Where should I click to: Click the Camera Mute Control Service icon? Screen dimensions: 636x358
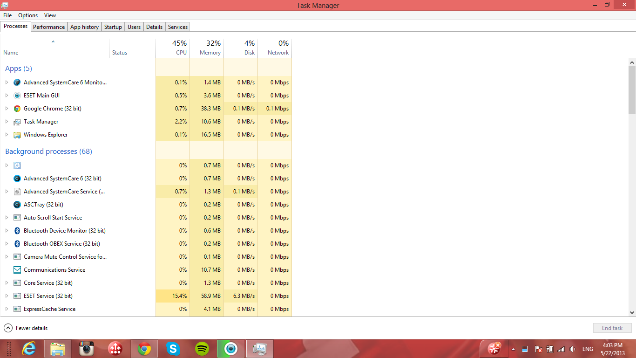pyautogui.click(x=17, y=257)
